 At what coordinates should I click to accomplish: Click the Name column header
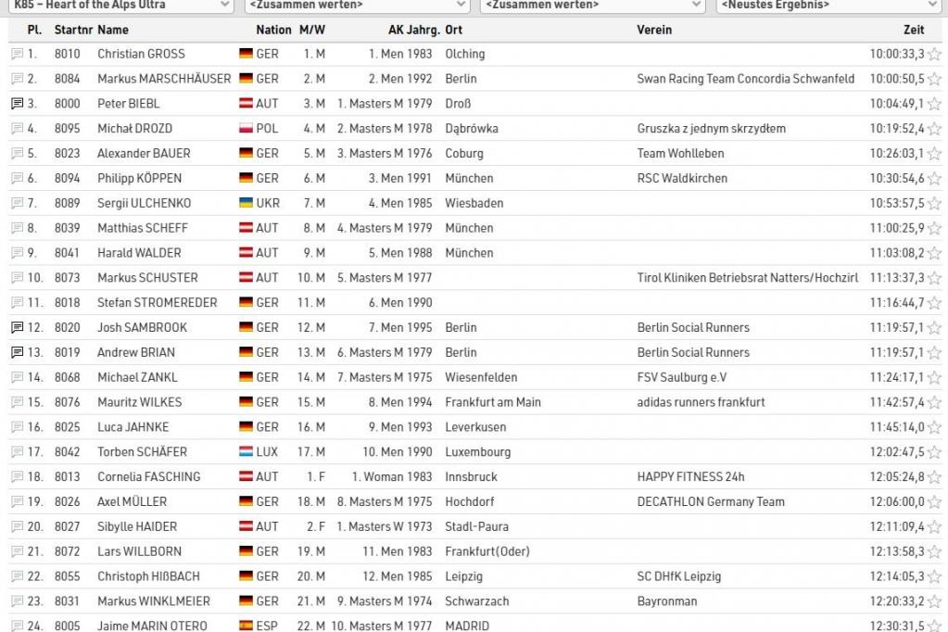pyautogui.click(x=113, y=30)
